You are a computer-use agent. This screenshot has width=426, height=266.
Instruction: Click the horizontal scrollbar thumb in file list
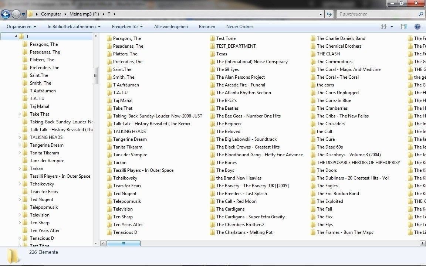tap(124, 243)
